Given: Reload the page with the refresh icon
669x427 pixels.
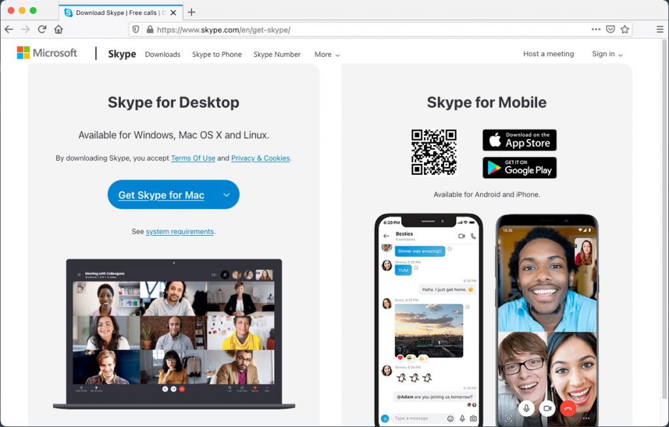Looking at the screenshot, I should coord(42,29).
